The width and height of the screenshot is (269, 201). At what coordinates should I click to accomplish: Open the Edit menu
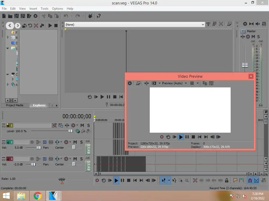coord(13,9)
